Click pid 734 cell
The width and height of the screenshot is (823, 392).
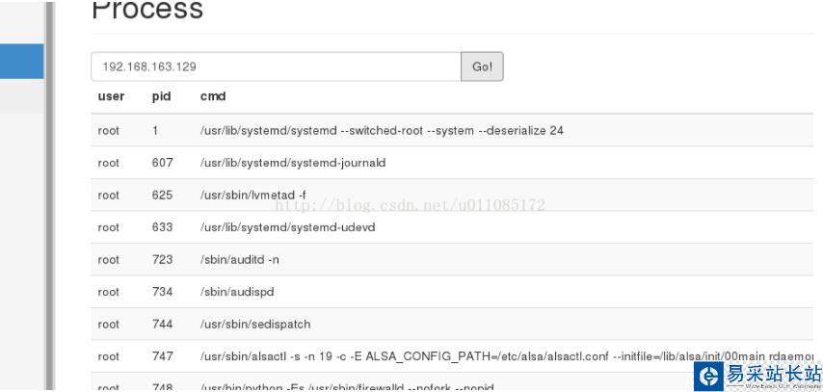(162, 292)
